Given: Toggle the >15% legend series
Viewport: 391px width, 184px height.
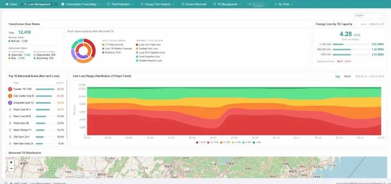Looking at the screenshot, I should pyautogui.click(x=201, y=142).
